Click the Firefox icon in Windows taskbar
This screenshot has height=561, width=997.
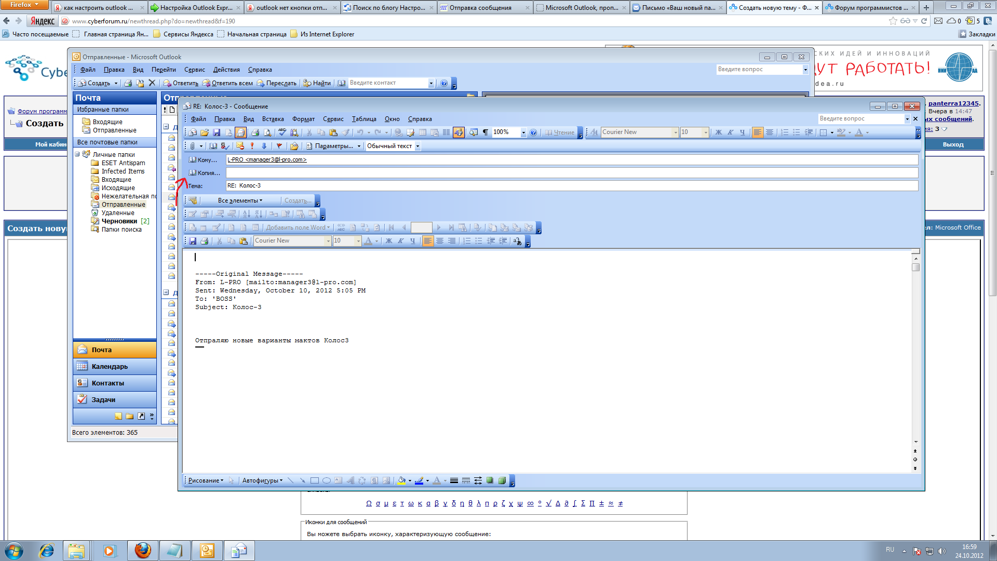[143, 551]
